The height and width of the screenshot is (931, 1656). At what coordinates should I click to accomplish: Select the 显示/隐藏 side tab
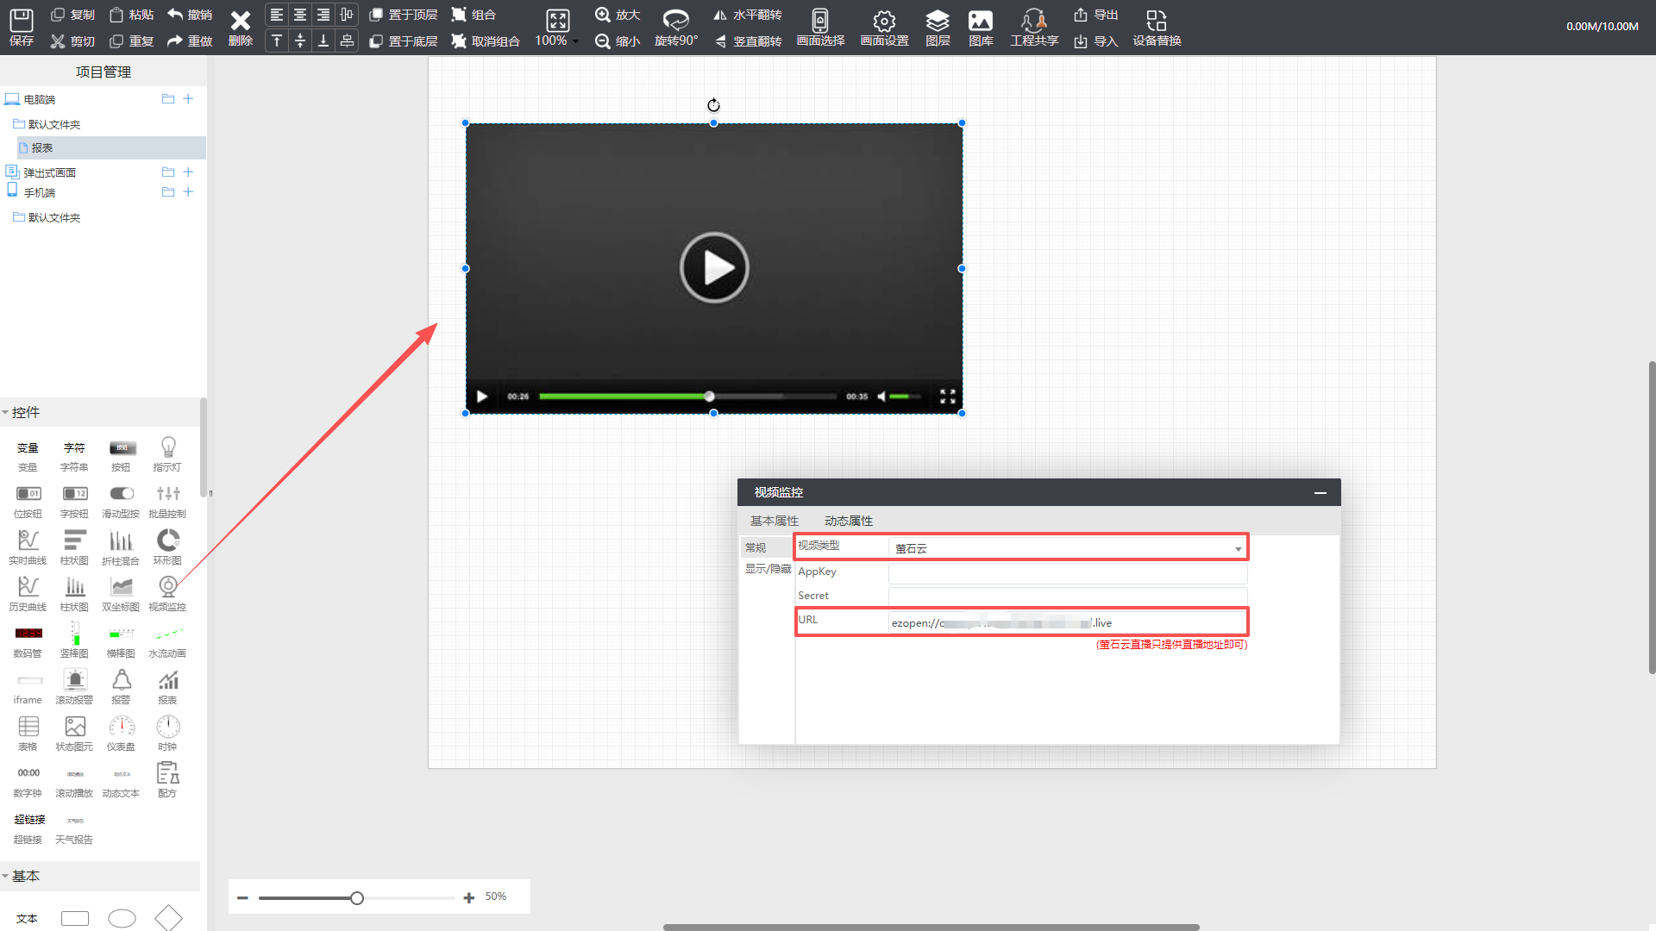click(x=767, y=569)
